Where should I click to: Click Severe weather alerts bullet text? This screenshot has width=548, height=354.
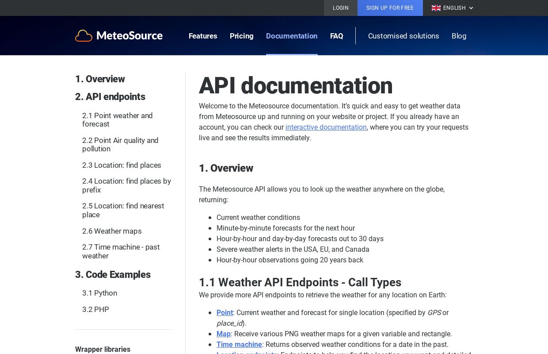pyautogui.click(x=293, y=250)
